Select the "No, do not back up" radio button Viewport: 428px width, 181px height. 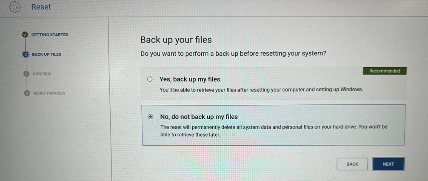coord(150,117)
